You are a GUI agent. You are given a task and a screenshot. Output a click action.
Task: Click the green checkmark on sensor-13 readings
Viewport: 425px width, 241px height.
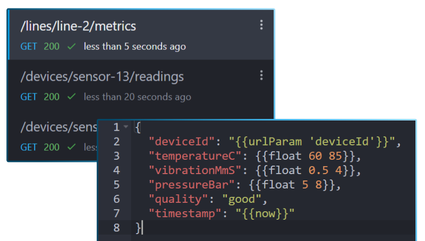pyautogui.click(x=72, y=97)
